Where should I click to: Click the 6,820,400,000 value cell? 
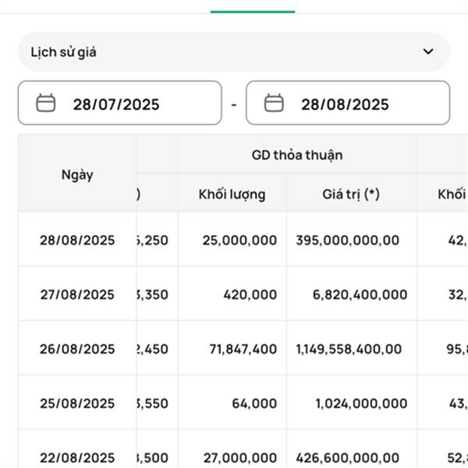pos(360,295)
